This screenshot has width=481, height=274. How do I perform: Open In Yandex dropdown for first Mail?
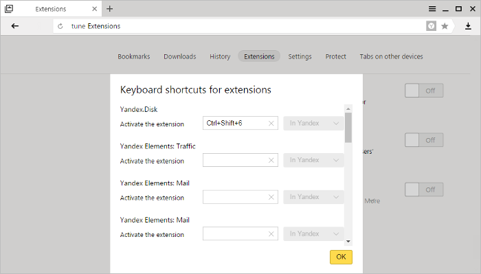313,197
